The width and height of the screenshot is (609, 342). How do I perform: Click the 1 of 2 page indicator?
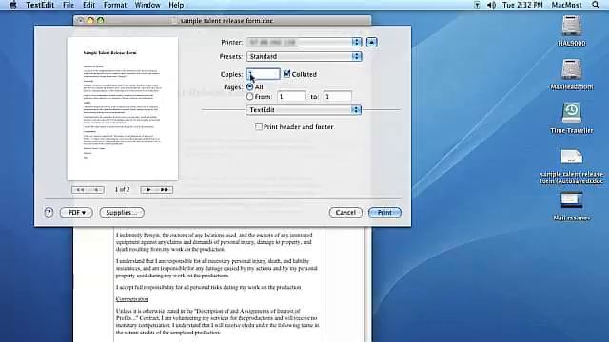[123, 190]
